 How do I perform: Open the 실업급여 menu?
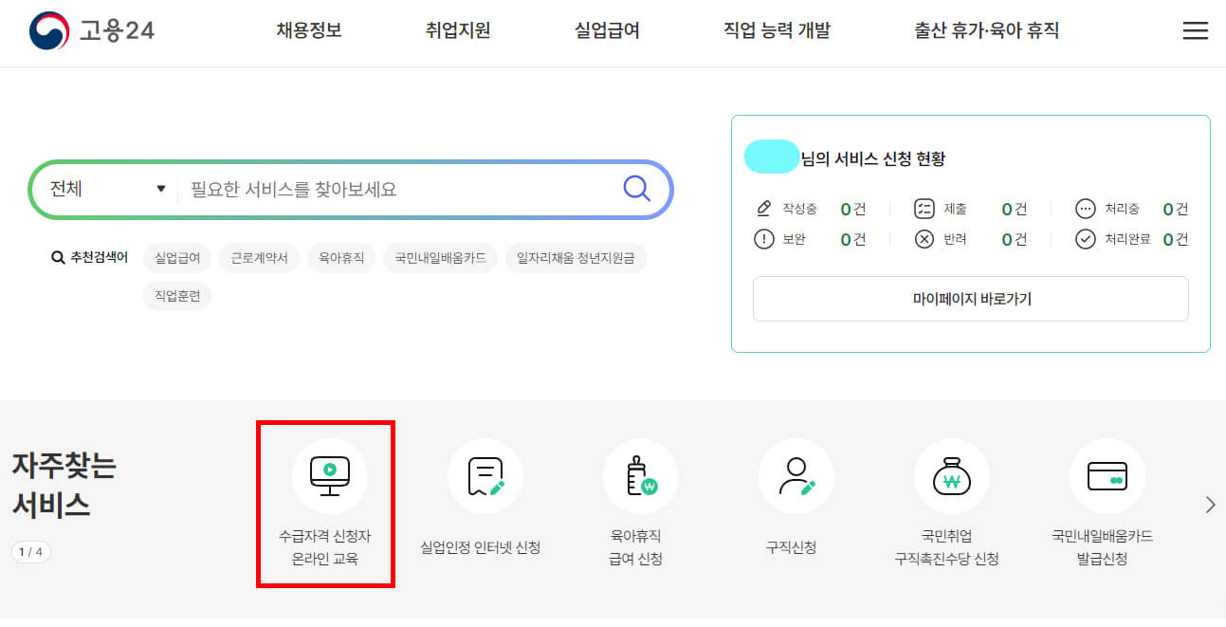click(607, 30)
